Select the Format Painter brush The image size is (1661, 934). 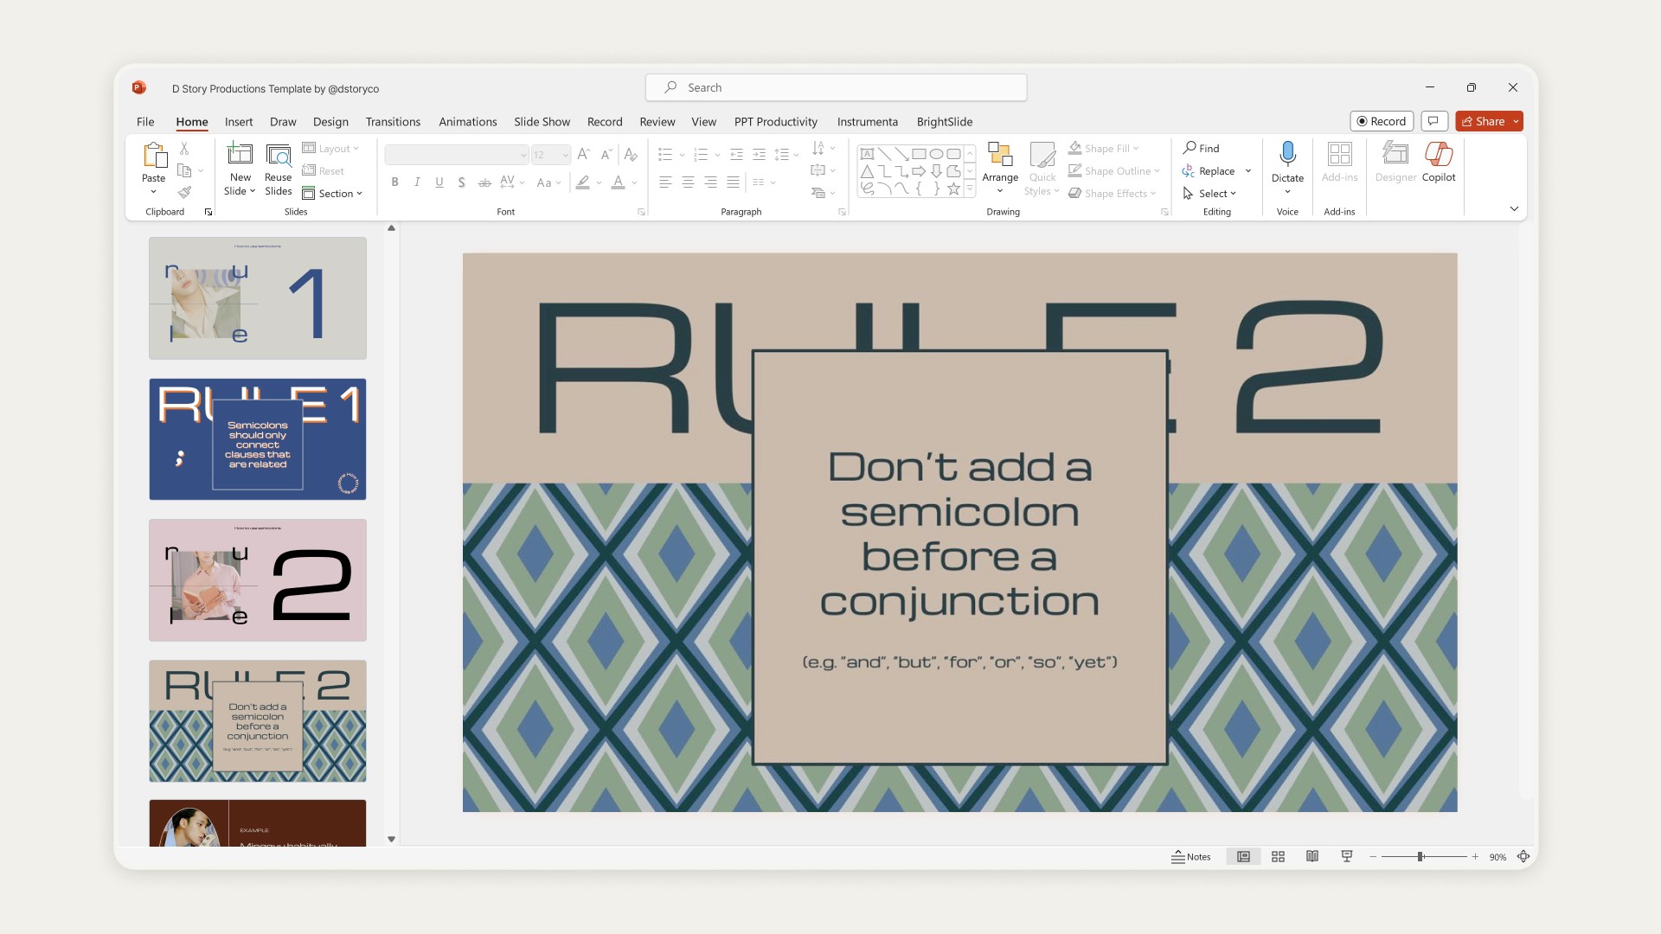click(x=184, y=192)
